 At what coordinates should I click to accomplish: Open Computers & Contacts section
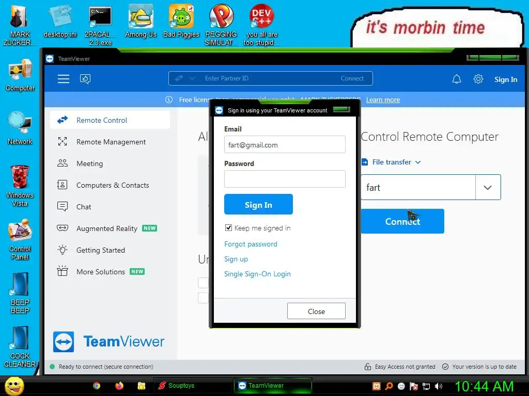[110, 185]
